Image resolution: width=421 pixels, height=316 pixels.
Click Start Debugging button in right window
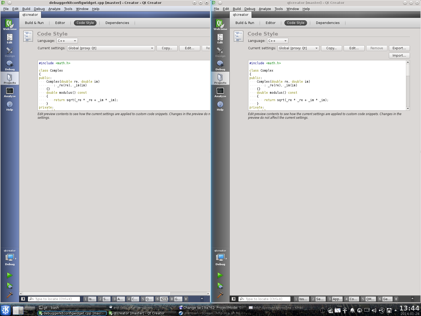[x=220, y=285]
